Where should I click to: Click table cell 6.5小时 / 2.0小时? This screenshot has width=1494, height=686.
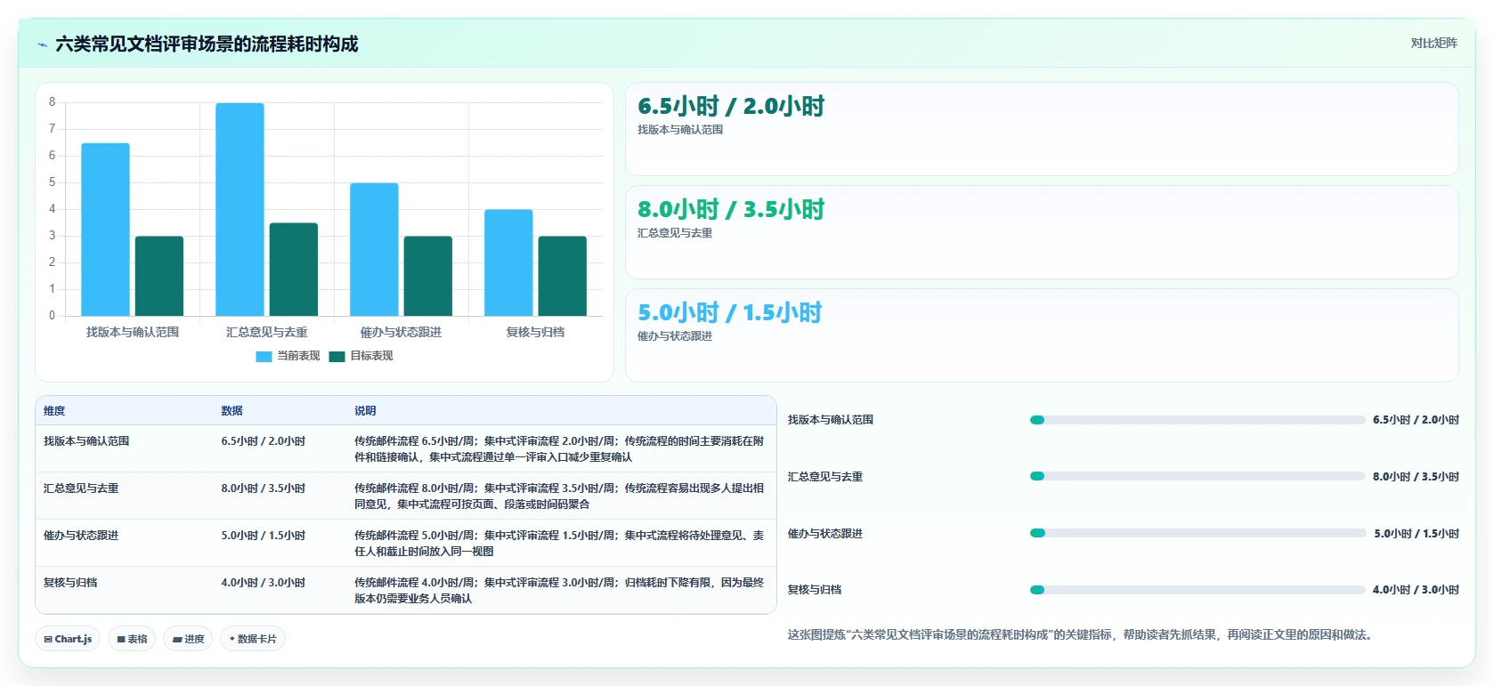pos(264,441)
